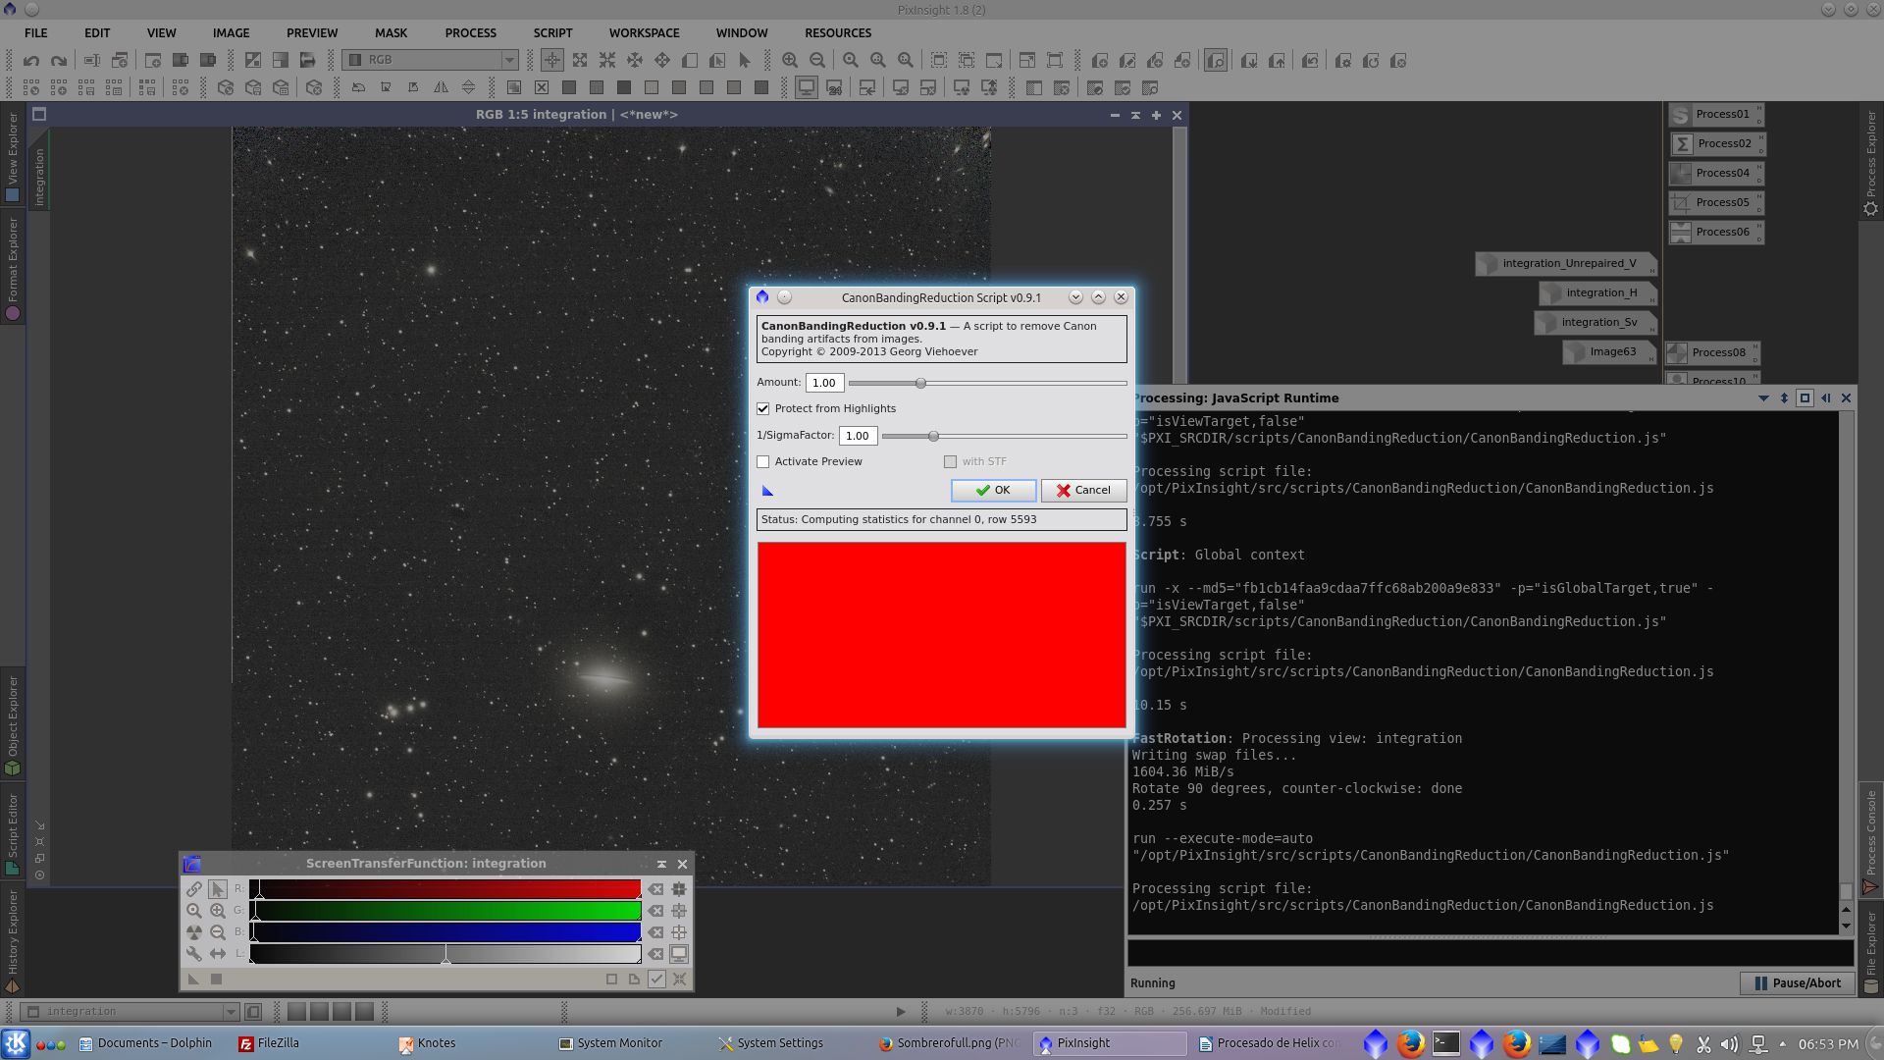Click the Redo icon in the toolbar
Image resolution: width=1884 pixels, height=1060 pixels.
pyautogui.click(x=59, y=61)
